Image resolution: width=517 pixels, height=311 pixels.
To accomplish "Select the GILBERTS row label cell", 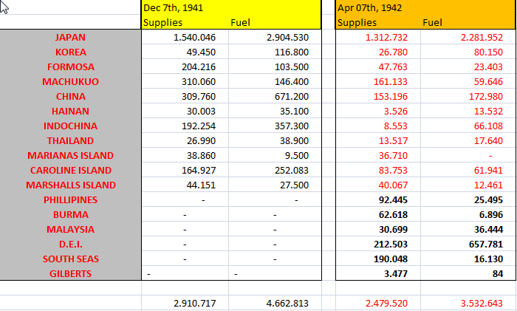I will (70, 274).
